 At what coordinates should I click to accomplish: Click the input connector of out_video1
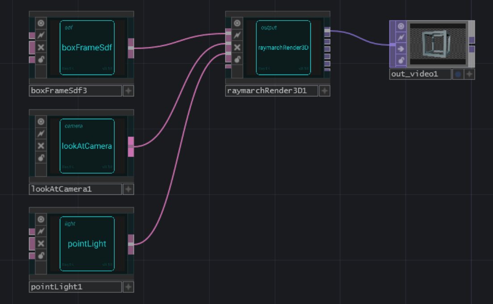tap(393, 45)
